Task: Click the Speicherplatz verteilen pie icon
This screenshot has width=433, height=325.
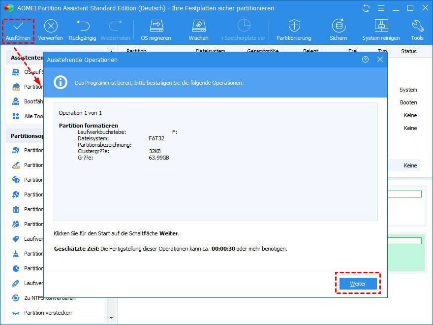Action: click(244, 26)
